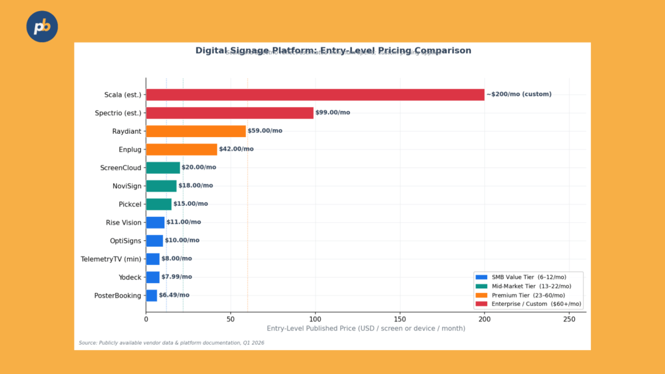Image resolution: width=665 pixels, height=374 pixels.
Task: Click the orange Raydiant bar
Action: [x=196, y=131]
